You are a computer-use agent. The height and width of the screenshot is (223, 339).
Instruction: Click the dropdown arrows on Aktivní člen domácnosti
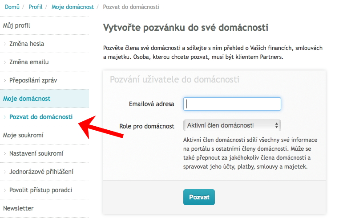click(x=276, y=125)
